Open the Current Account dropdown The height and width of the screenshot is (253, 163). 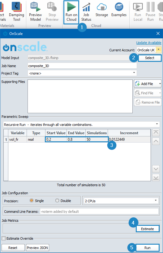point(159,50)
